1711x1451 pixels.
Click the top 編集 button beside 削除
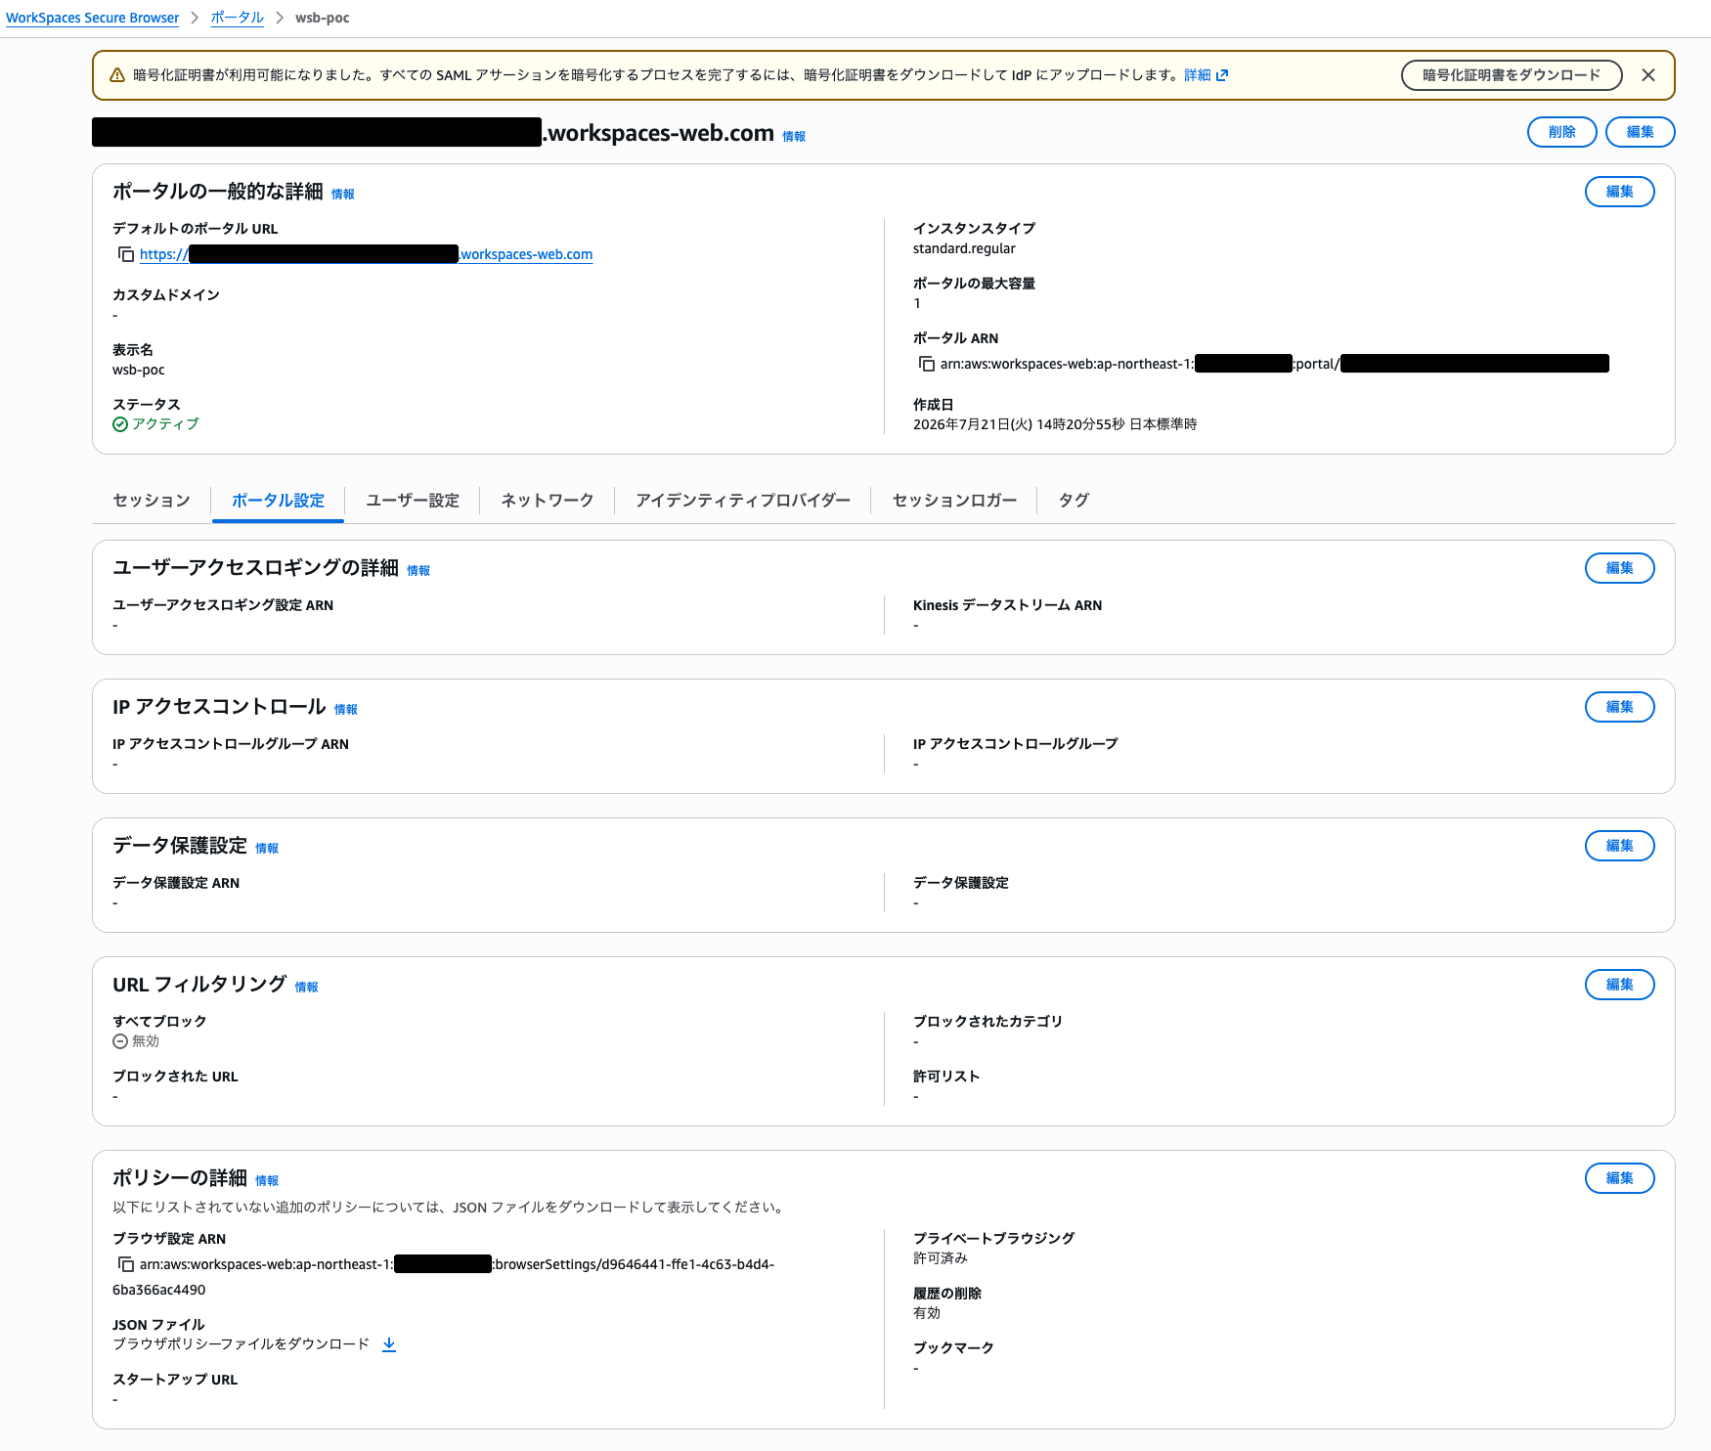1641,132
